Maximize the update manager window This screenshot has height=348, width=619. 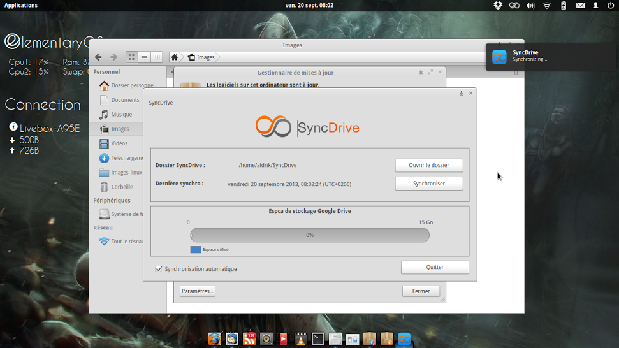coord(430,72)
